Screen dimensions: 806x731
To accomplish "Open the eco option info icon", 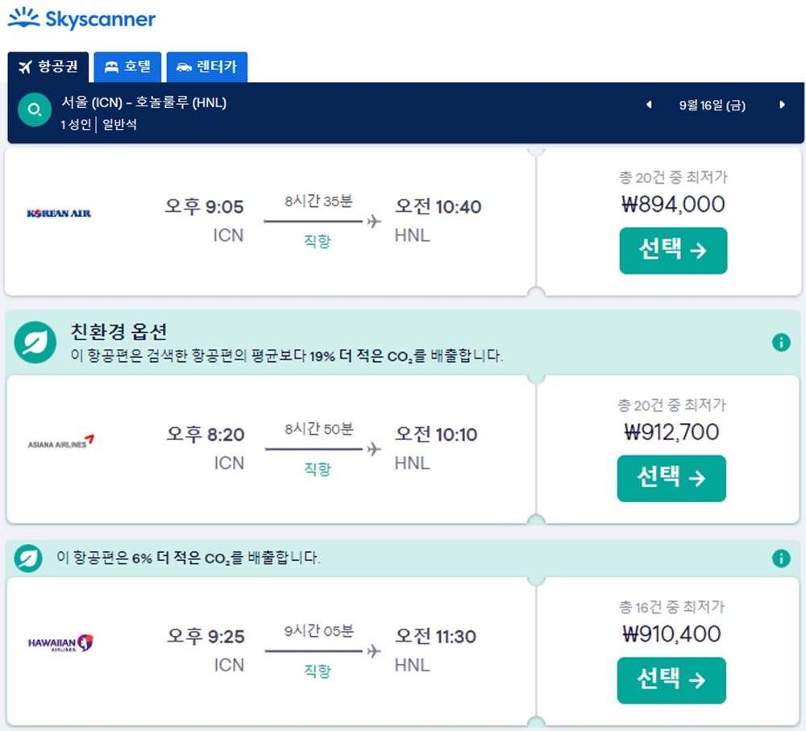I will (780, 342).
